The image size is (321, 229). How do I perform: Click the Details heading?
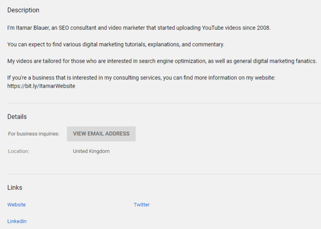pos(17,116)
